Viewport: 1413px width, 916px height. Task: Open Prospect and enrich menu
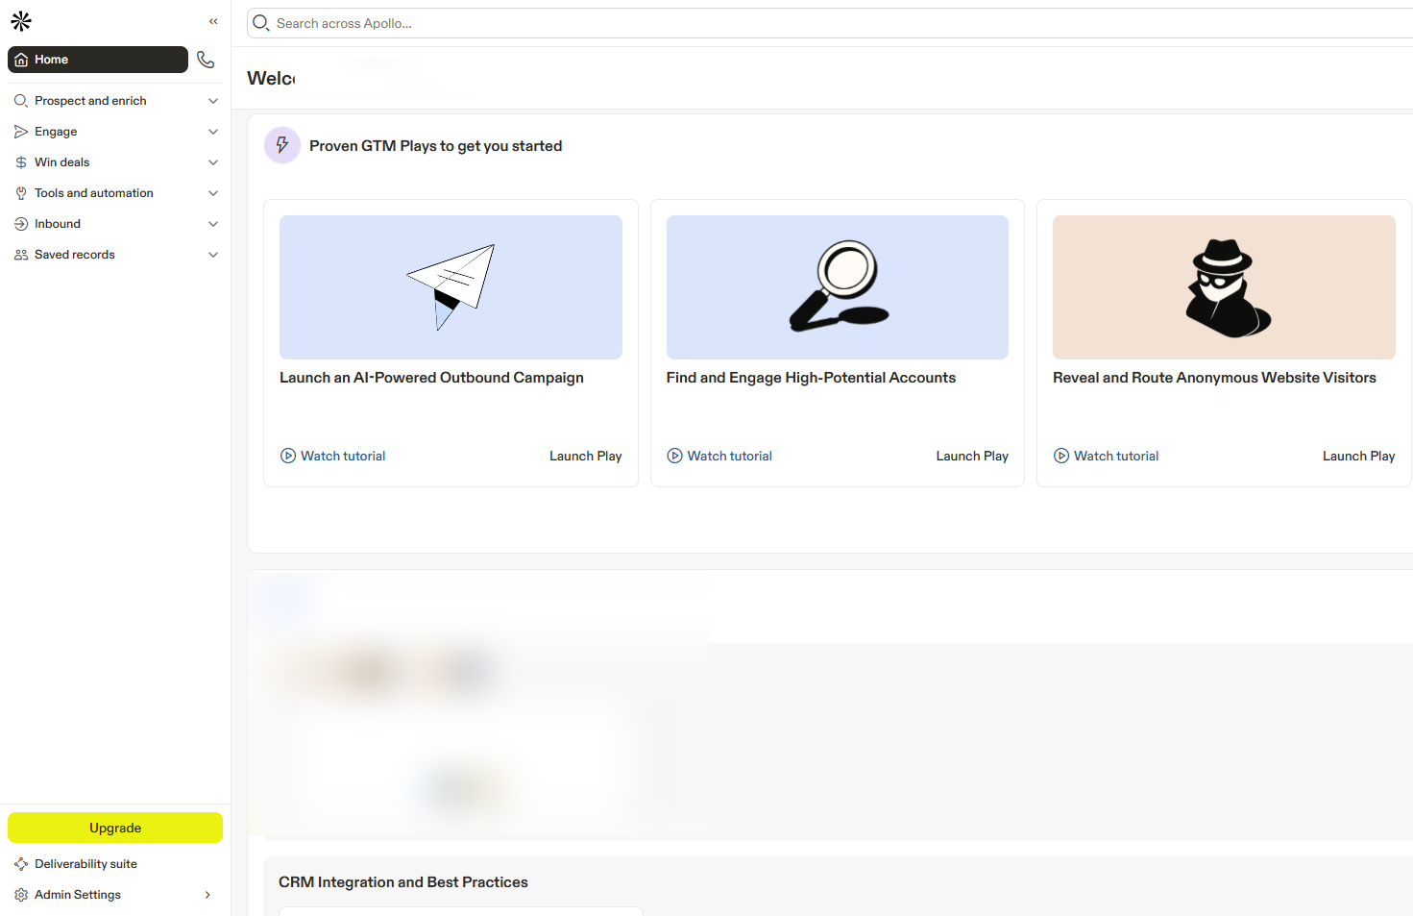[115, 101]
